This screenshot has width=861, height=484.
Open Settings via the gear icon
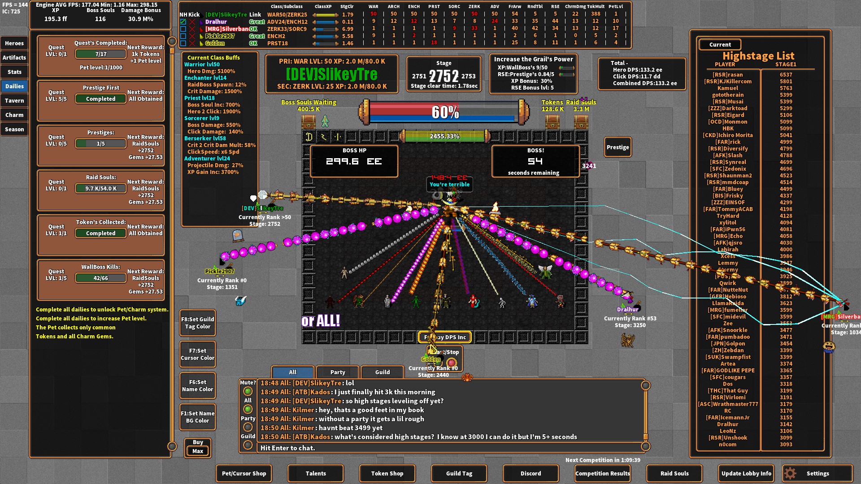click(790, 473)
